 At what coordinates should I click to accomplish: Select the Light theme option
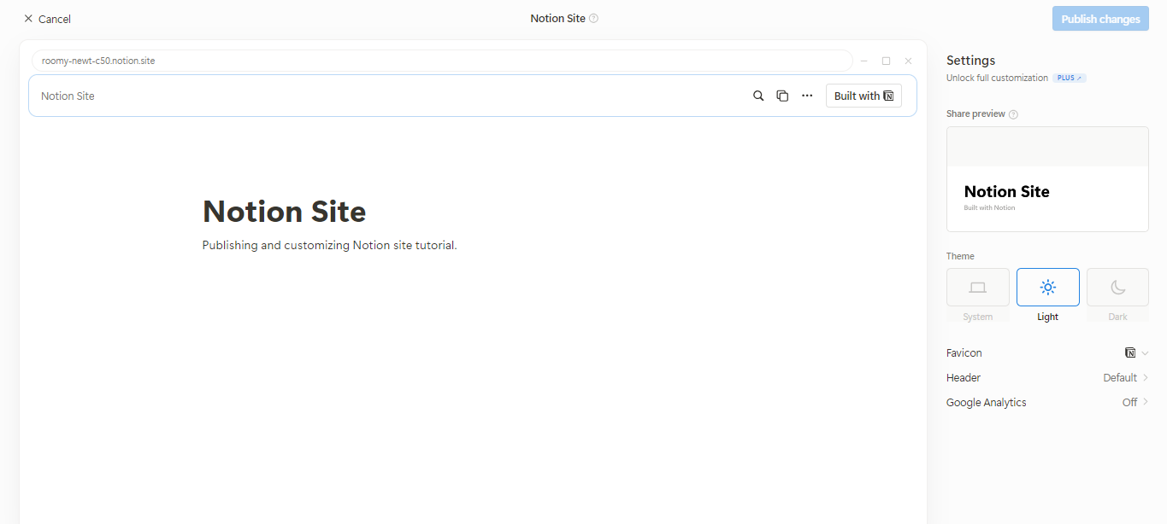1048,288
